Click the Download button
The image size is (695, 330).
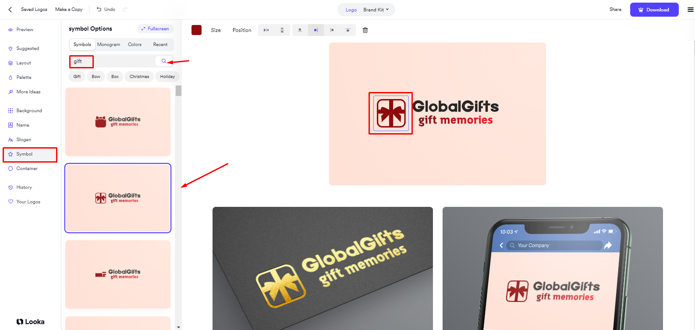654,10
